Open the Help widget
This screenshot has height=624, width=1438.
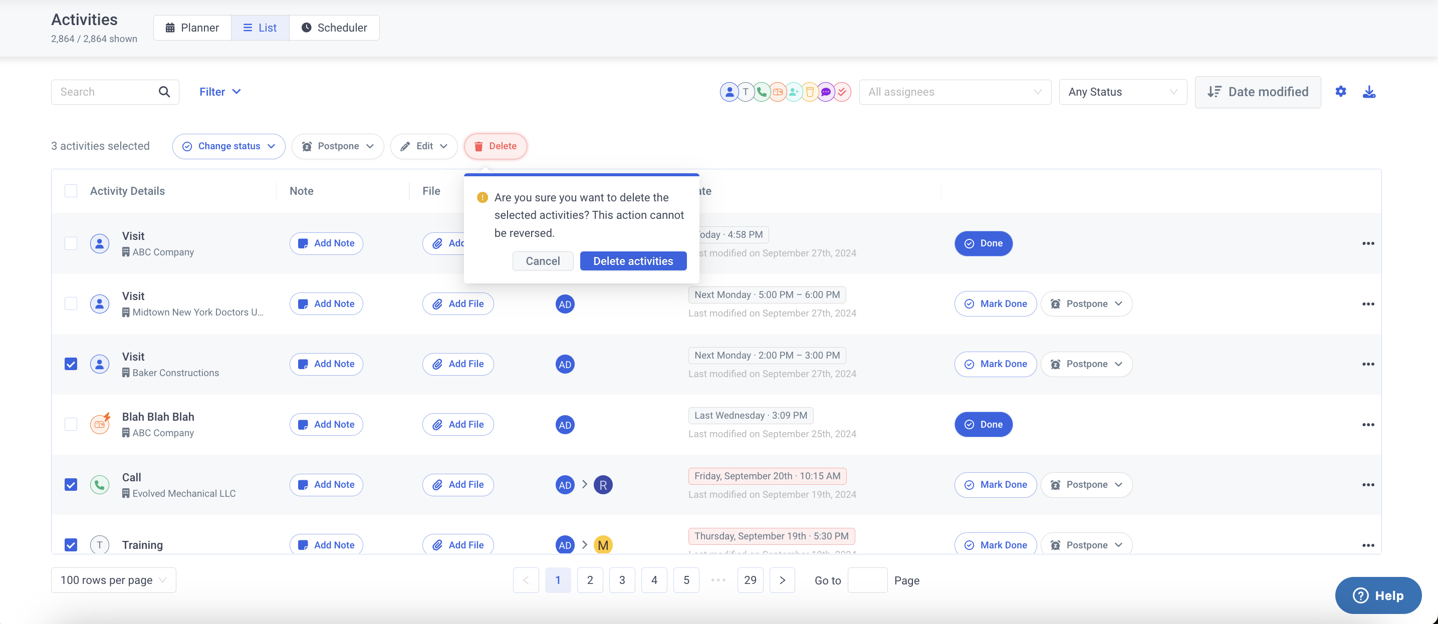tap(1378, 595)
